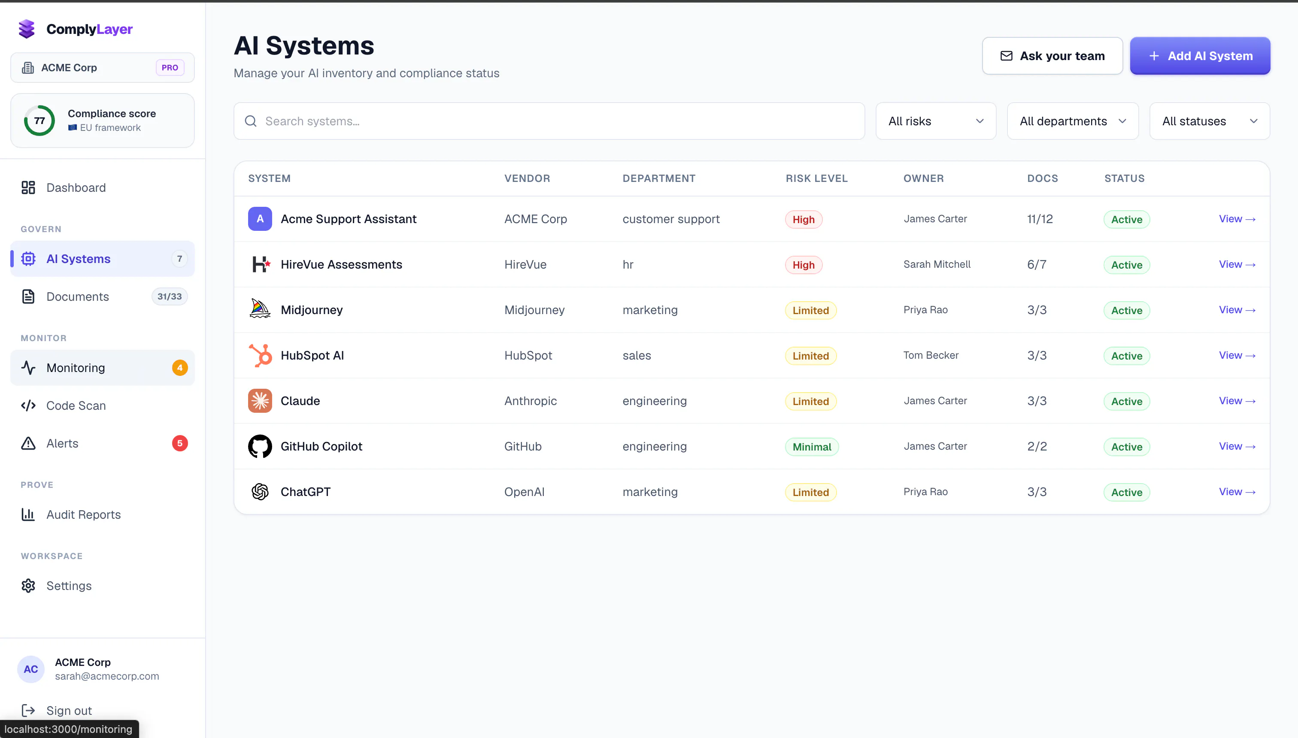Screen dimensions: 1298x738
Task: Click the Acme Support Assistant 'A' icon
Action: coord(260,219)
